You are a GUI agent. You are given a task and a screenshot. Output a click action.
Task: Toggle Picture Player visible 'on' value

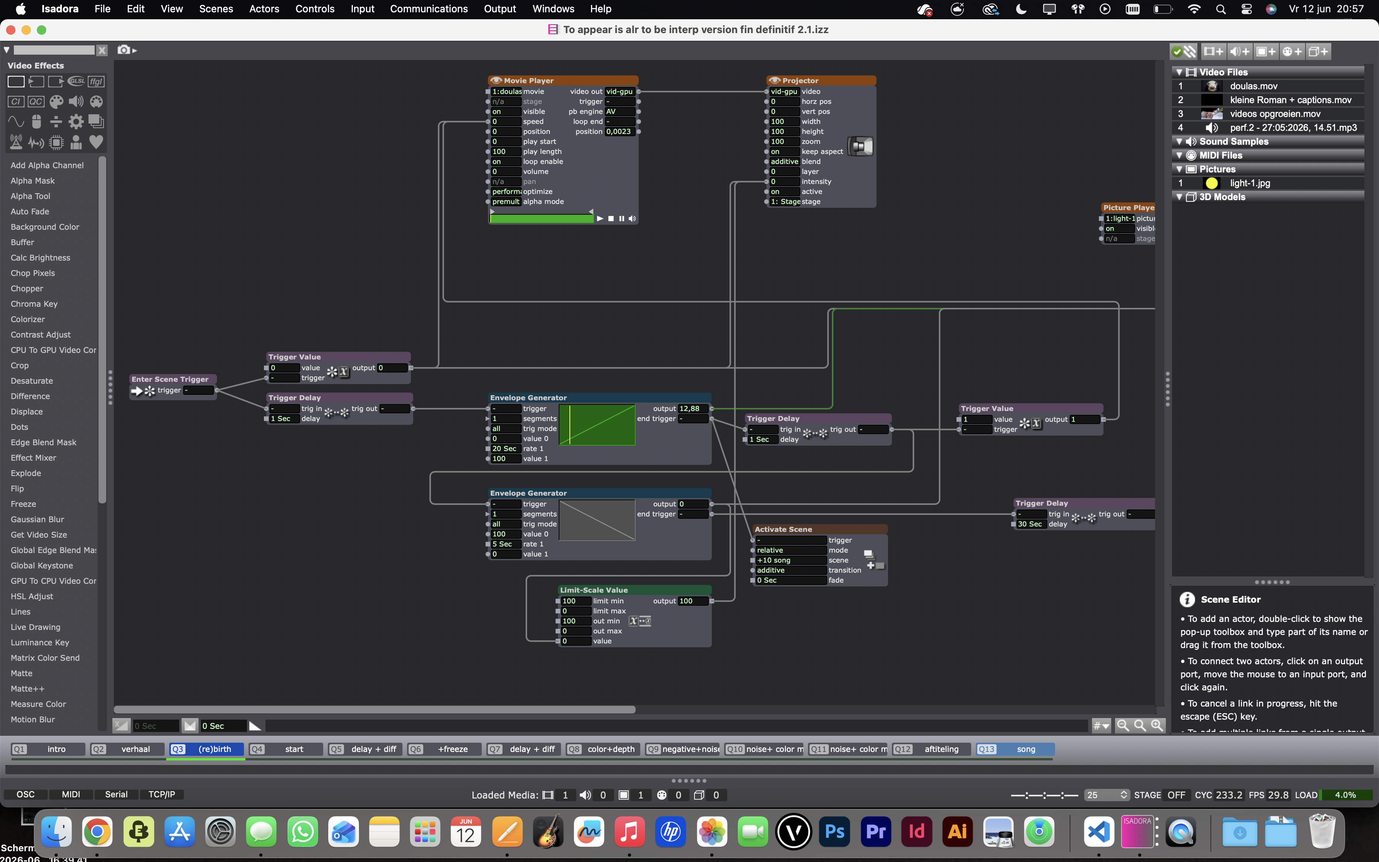[1119, 229]
